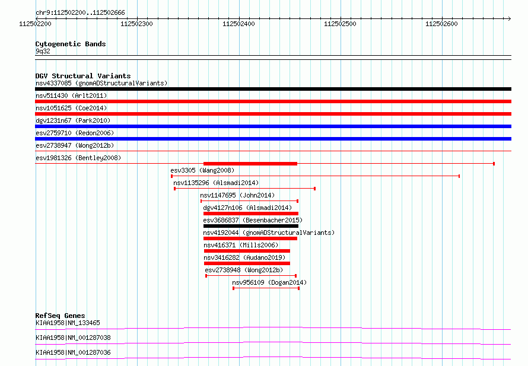The width and height of the screenshot is (528, 366).
Task: Open variant label nsv1051625 (Coe2014)
Action: [71, 108]
